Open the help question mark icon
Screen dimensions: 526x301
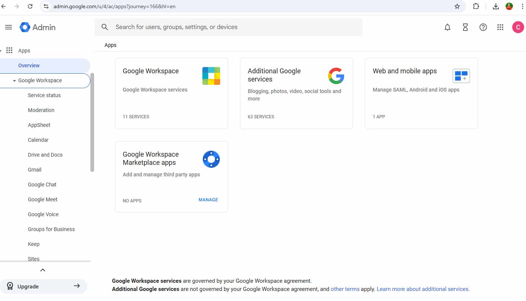[x=483, y=27]
